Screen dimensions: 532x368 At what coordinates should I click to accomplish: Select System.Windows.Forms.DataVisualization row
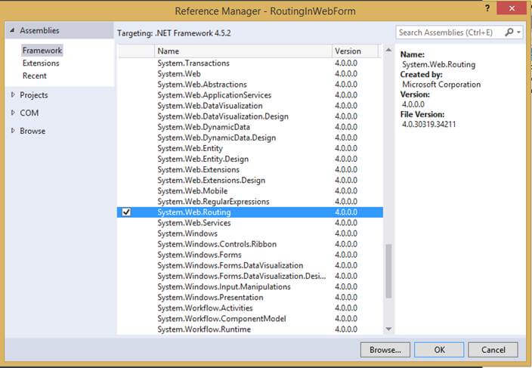pos(250,265)
